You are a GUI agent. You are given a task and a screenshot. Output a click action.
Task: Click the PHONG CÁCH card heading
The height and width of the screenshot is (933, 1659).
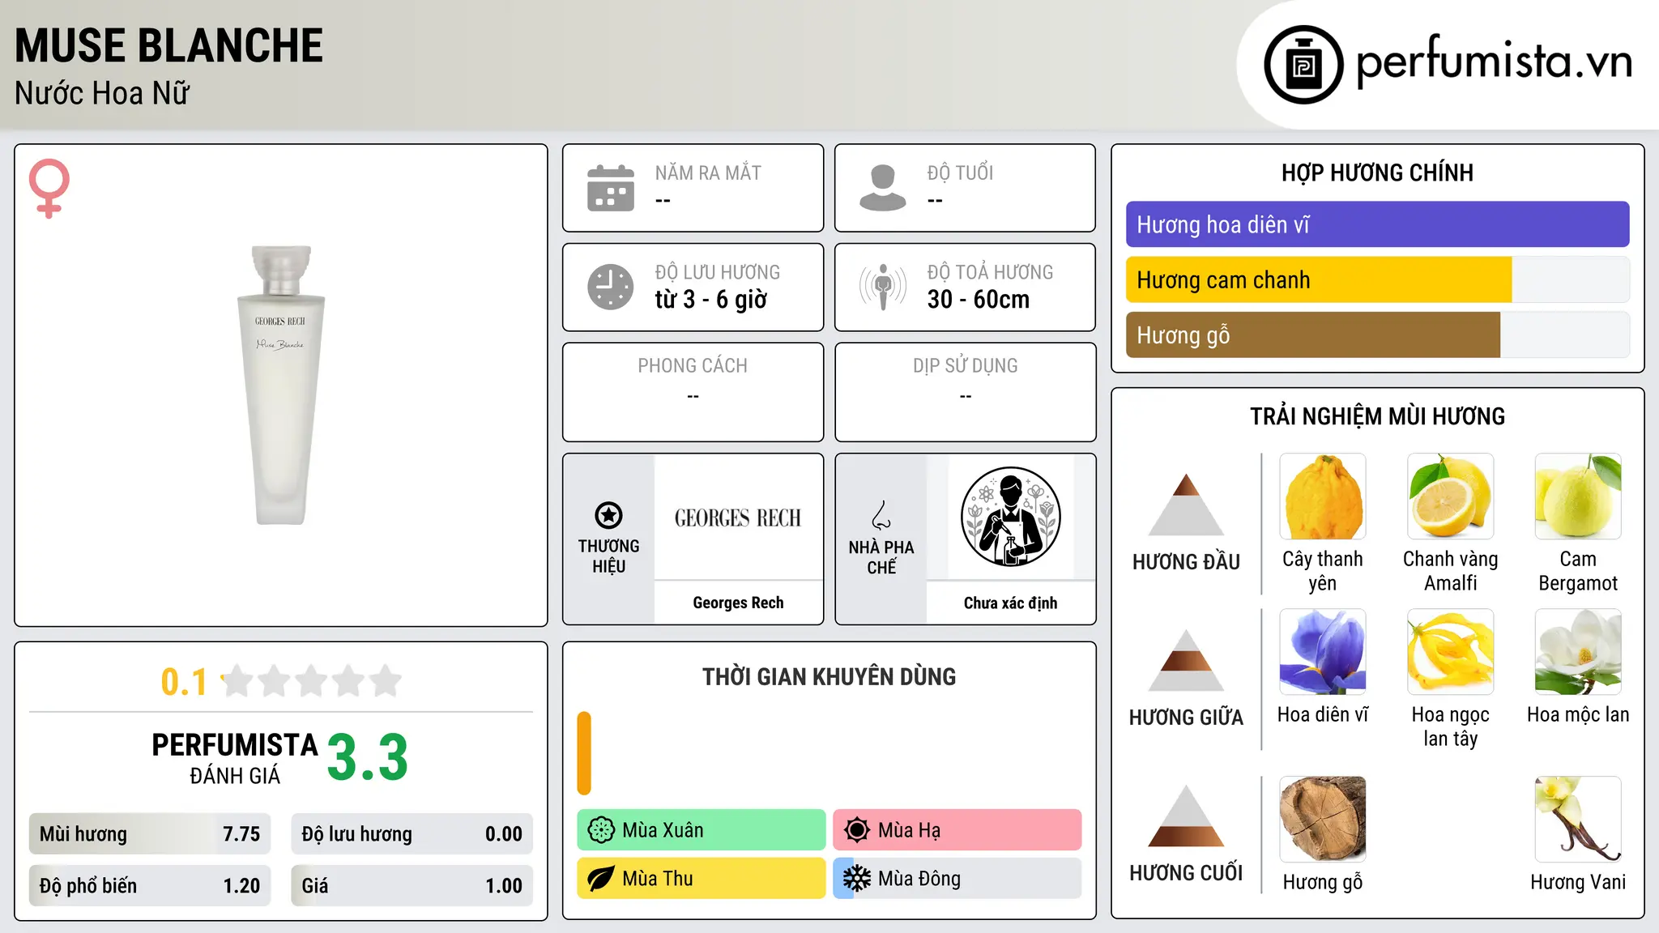point(693,365)
